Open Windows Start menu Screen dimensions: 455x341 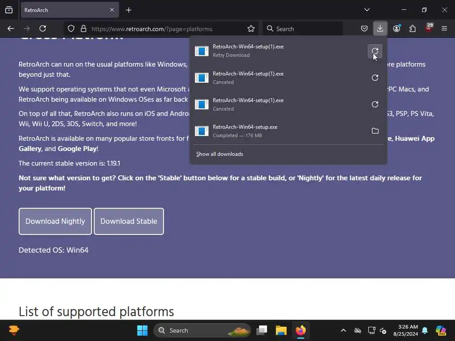pos(142,330)
